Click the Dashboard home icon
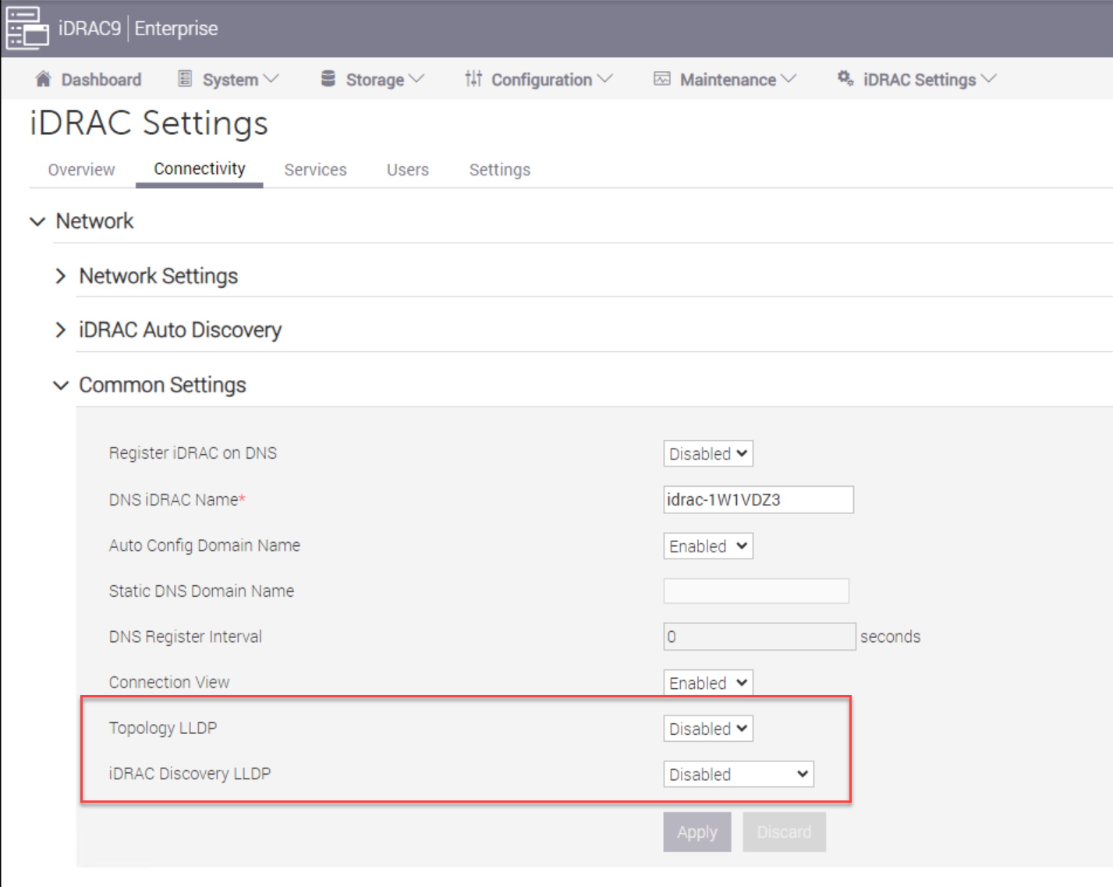Screen dimensions: 1113x887 (x=44, y=79)
